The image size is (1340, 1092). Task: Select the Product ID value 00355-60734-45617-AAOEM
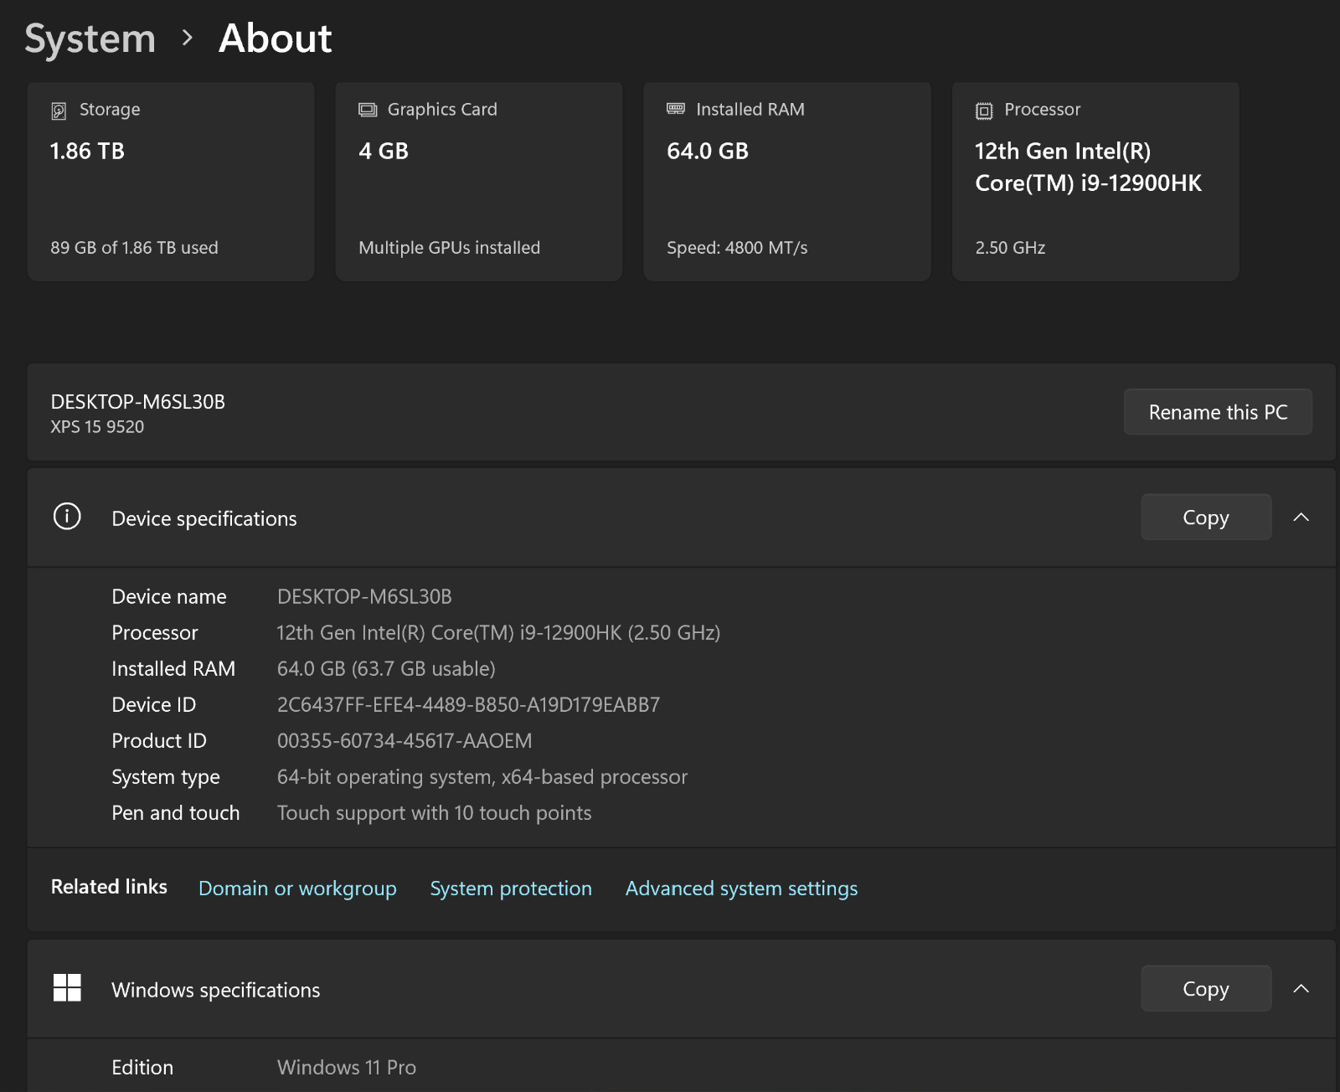405,740
